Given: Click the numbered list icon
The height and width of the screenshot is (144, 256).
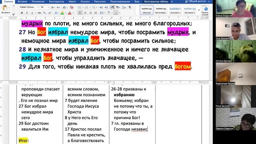Looking at the screenshot, I should (x=86, y=7).
